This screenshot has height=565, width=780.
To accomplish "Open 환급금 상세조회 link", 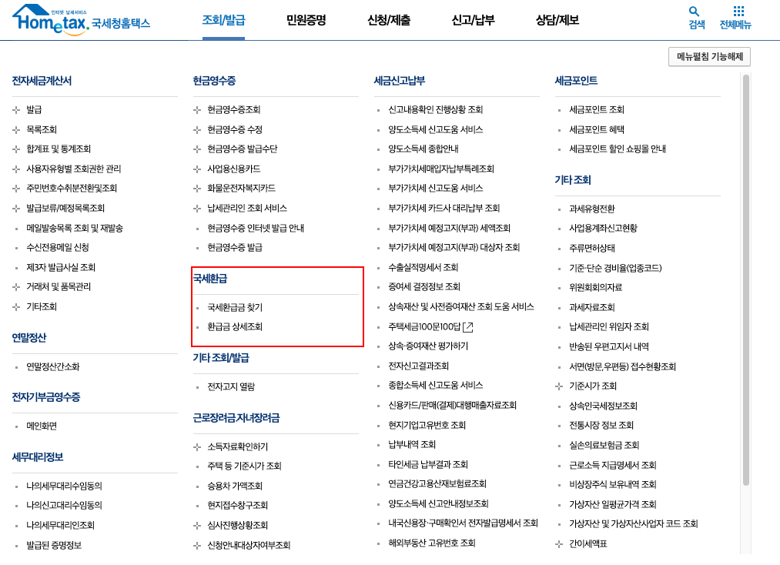I will point(235,327).
